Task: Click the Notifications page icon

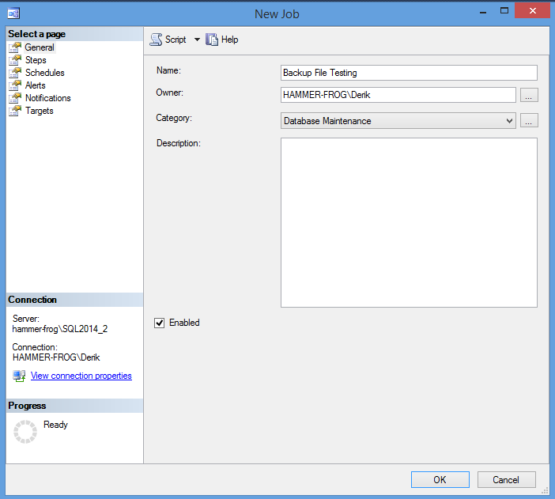Action: (x=14, y=98)
